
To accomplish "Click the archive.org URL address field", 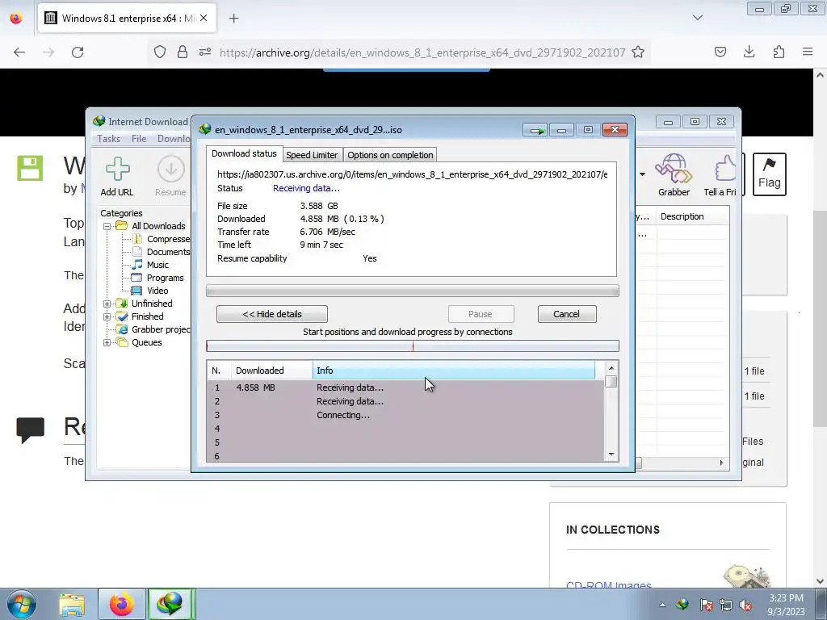I will [422, 52].
